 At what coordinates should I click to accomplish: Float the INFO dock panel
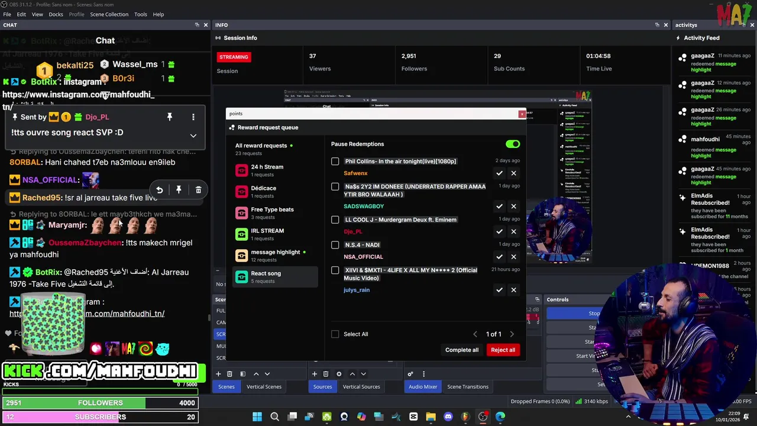tap(657, 25)
